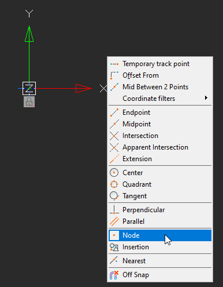Image resolution: width=223 pixels, height=287 pixels.
Task: Click the Intersection snap icon
Action: (114, 136)
